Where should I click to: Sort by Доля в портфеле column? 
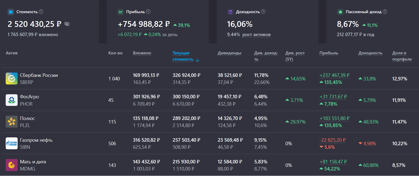[402, 56]
